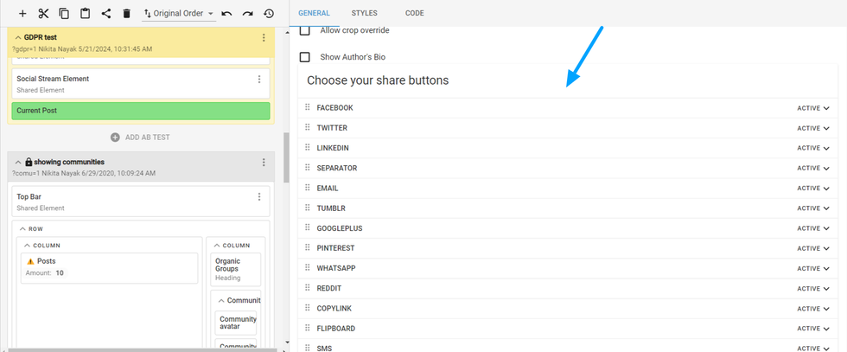Screen dimensions: 847x352
Task: Click the ADD AB TEST button
Action: click(140, 138)
